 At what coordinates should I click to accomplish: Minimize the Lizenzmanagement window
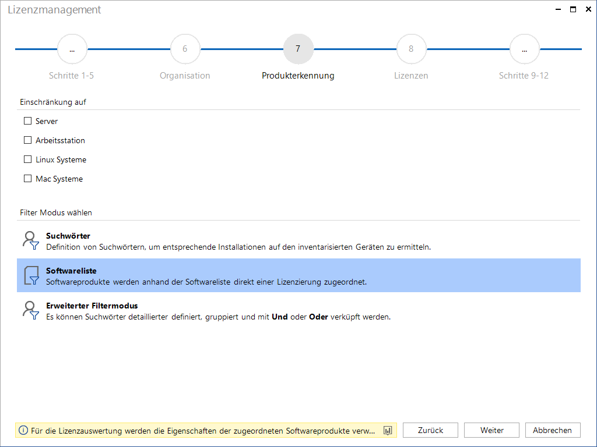tap(558, 9)
